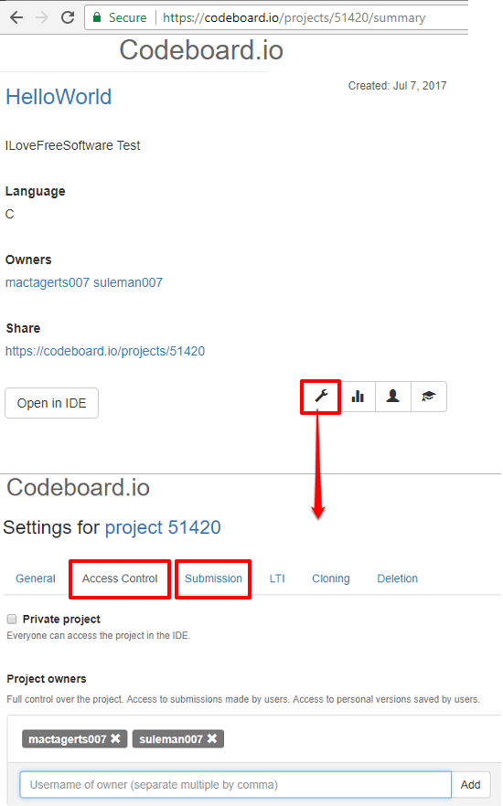Click the project 51420 settings link
503x806 pixels.
(x=163, y=527)
